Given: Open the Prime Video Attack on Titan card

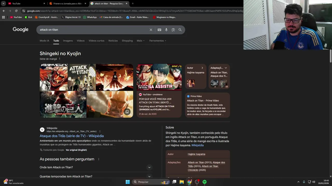Looking at the screenshot, I should (207, 105).
